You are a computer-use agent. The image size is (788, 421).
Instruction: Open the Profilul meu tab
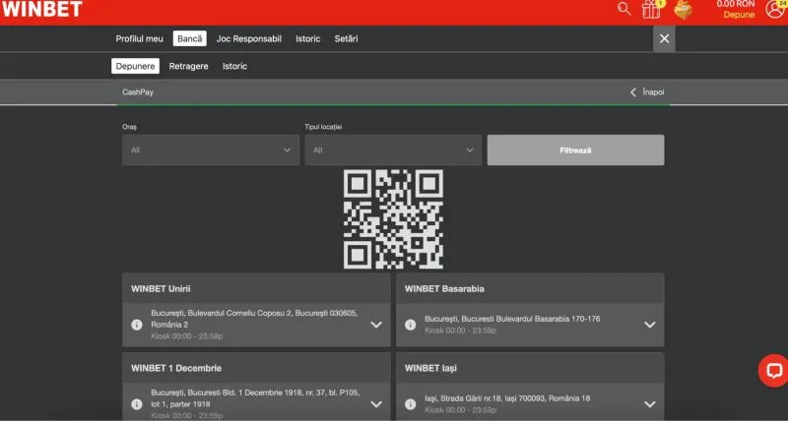point(139,38)
